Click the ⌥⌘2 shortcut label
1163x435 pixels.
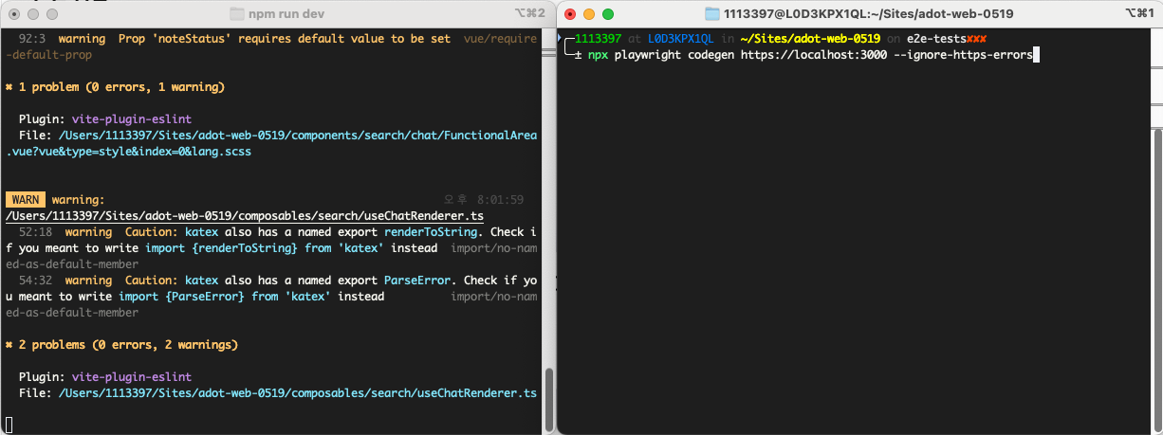pos(529,14)
